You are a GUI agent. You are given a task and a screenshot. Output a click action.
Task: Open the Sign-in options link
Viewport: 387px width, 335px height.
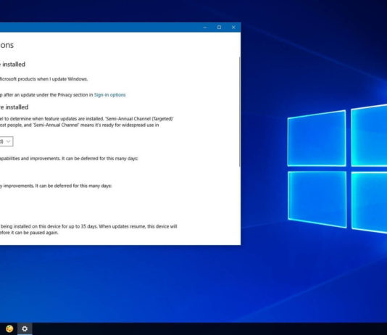[110, 95]
